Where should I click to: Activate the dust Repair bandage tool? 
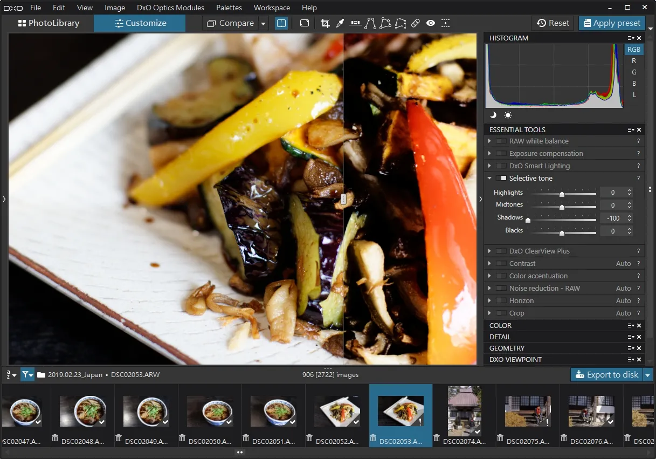pos(416,23)
